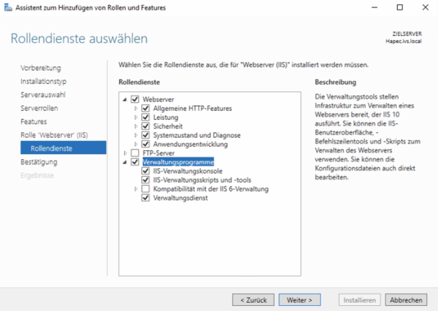Screen dimensions: 438x311
Task: Click the wizard app icon in title bar
Action: click(8, 7)
